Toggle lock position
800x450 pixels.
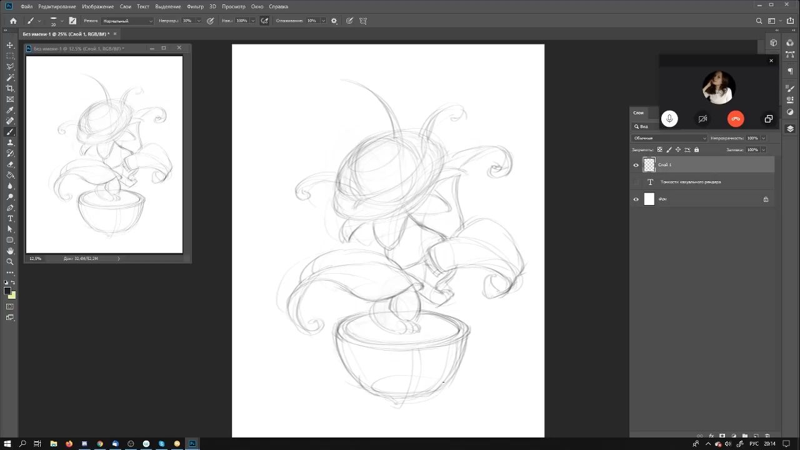click(x=678, y=150)
